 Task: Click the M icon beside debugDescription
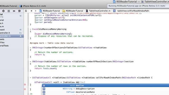pos(44,89)
